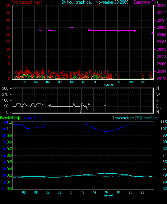167x204 pixels.
Task: Click the S compass label
Action: [157, 100]
